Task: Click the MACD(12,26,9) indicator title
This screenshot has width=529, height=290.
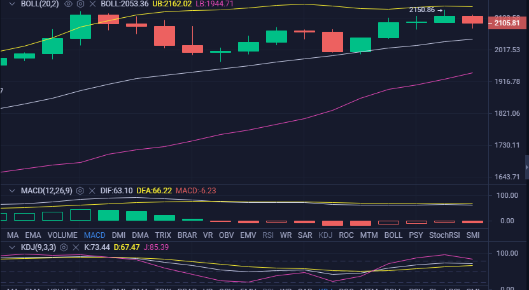Action: click(x=46, y=191)
